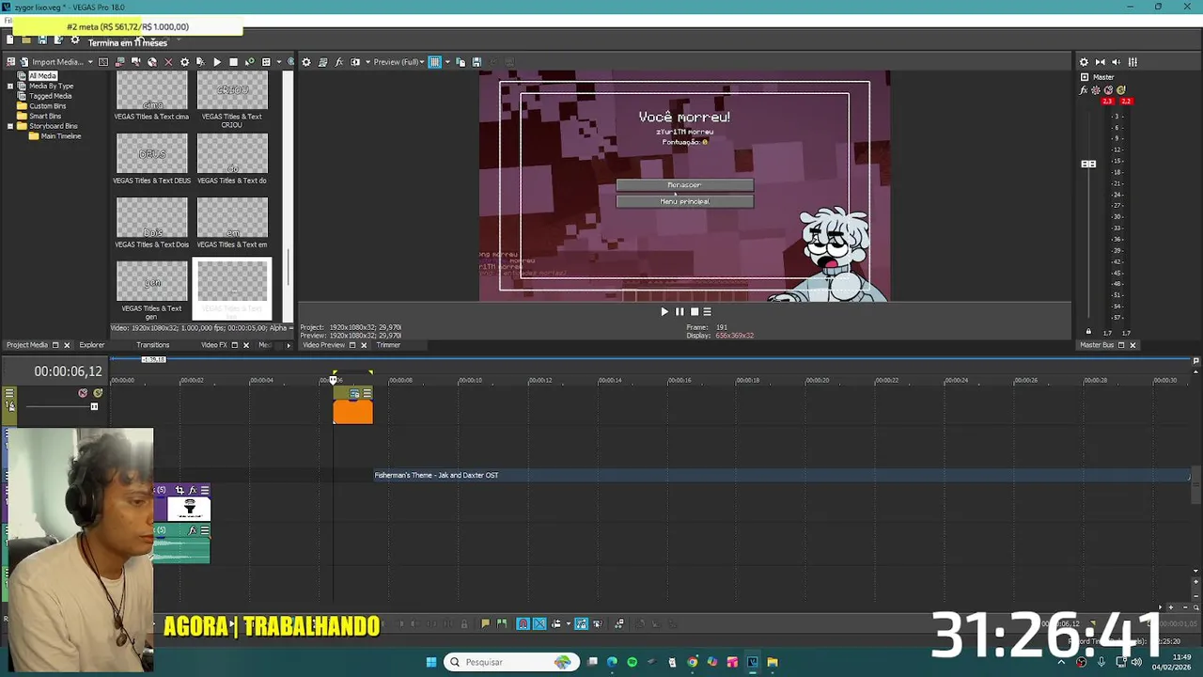This screenshot has width=1203, height=677.
Task: Click the remove selected media X icon
Action: click(168, 62)
